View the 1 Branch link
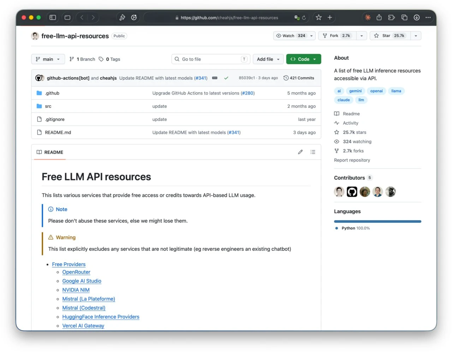Image resolution: width=452 pixels, height=352 pixels. 82,59
